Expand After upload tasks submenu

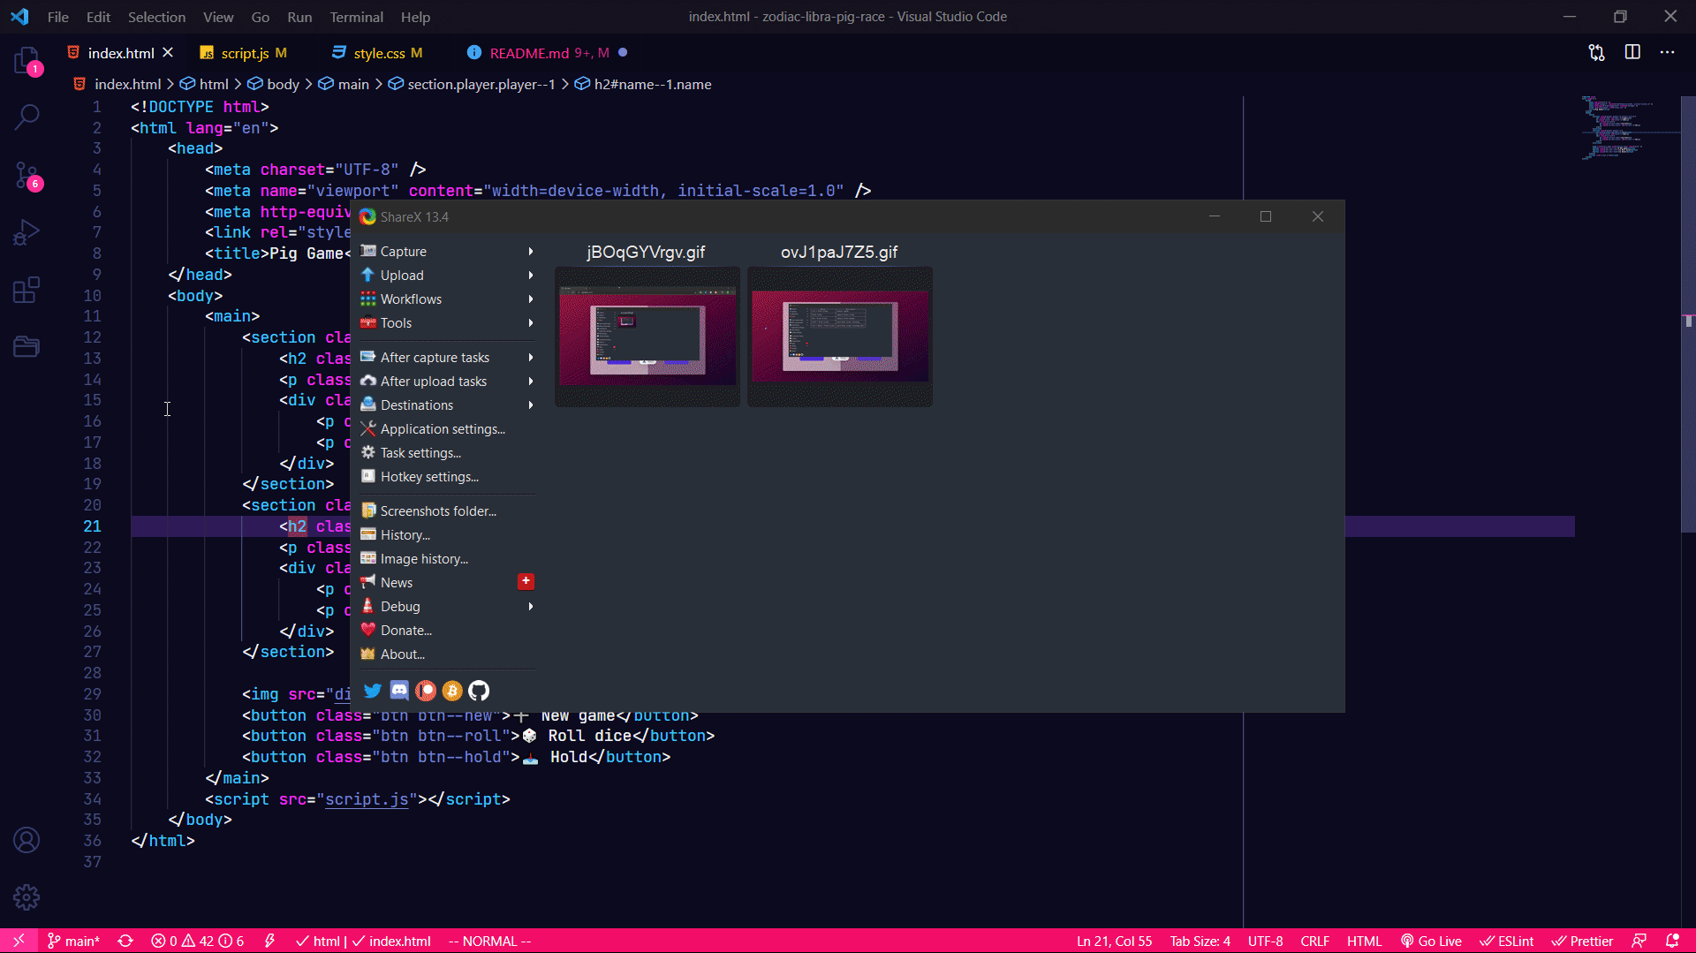[446, 382]
